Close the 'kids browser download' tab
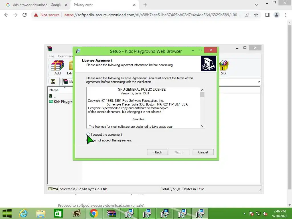Image resolution: width=292 pixels, height=219 pixels. pos(66,5)
